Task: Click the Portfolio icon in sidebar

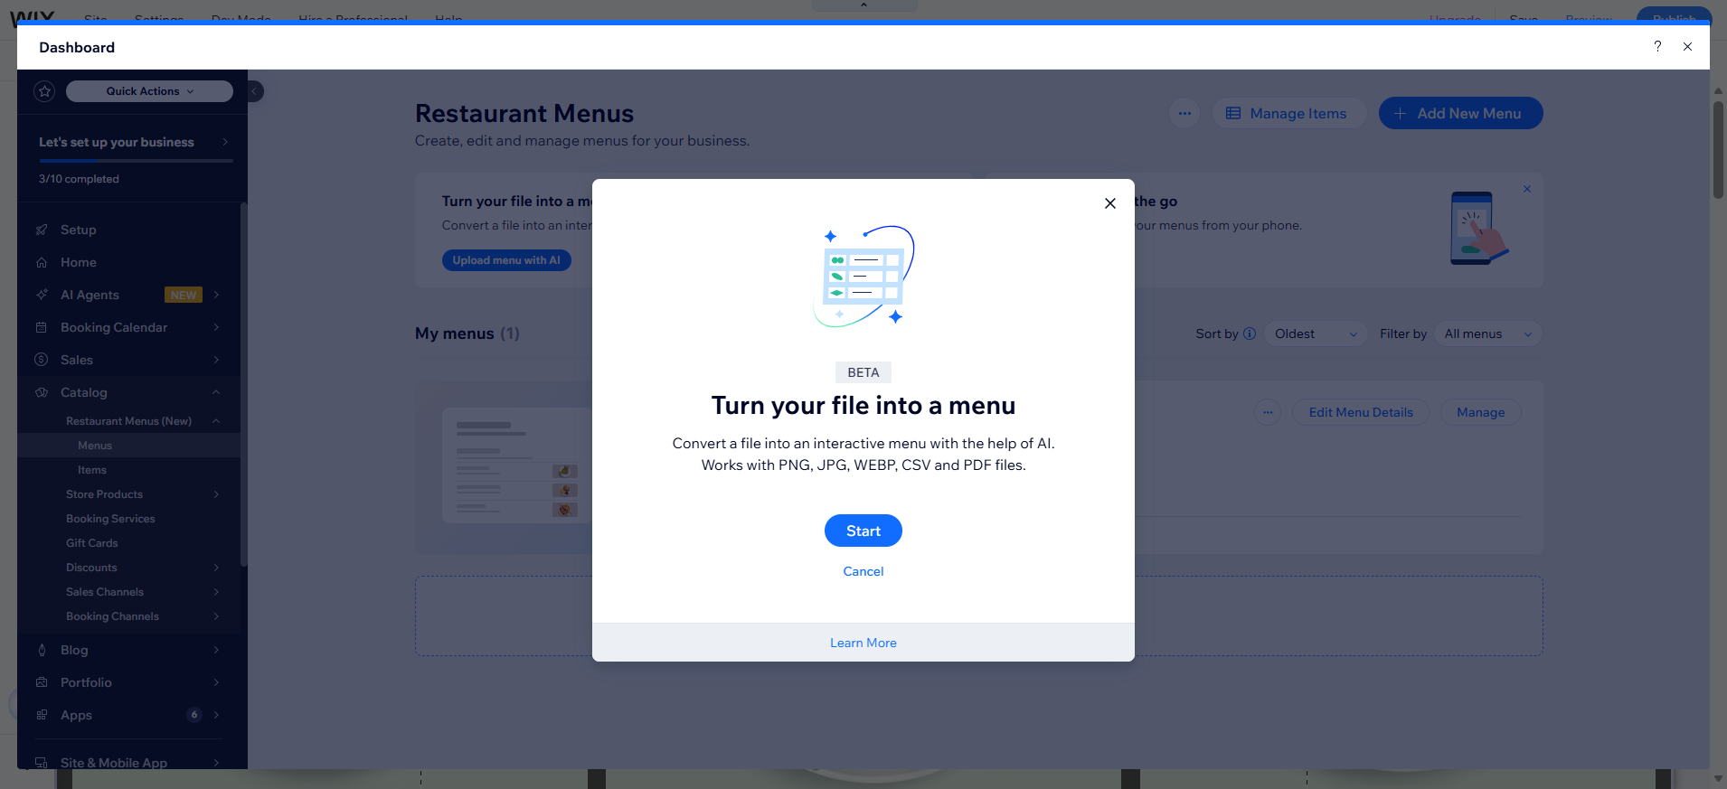Action: tap(42, 682)
